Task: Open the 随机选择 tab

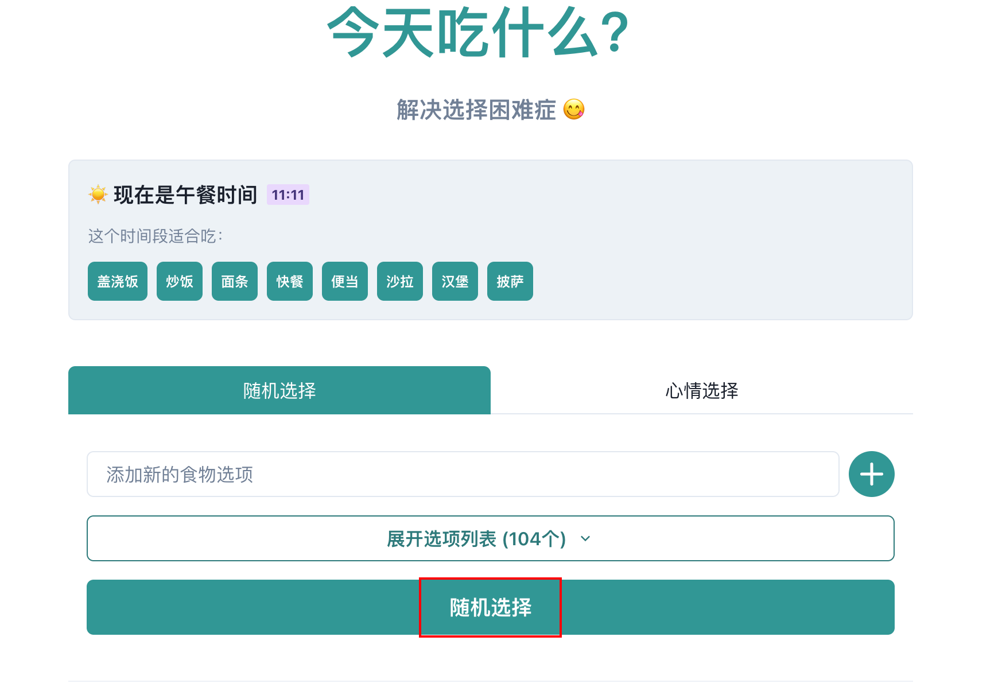Action: (279, 390)
